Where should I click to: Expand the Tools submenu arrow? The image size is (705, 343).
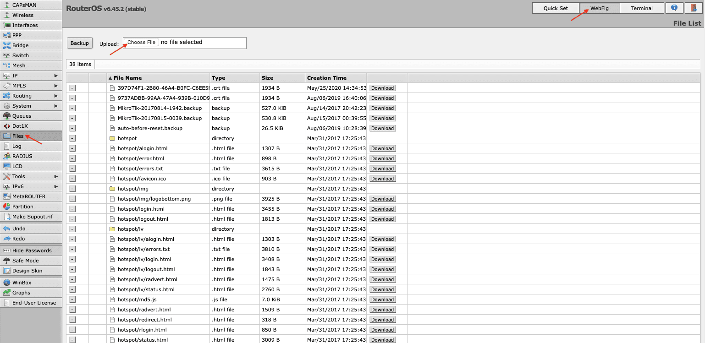(56, 176)
